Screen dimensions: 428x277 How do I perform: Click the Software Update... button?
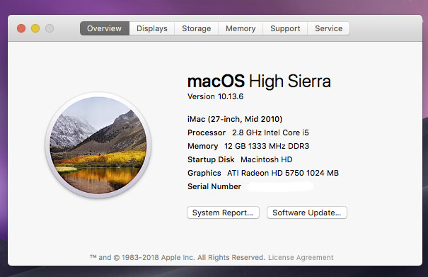pos(307,213)
